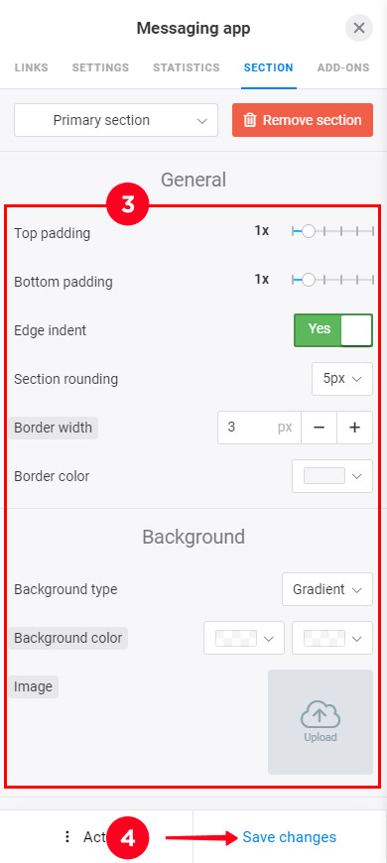
Task: Open the Statistics tab
Action: pos(187,68)
